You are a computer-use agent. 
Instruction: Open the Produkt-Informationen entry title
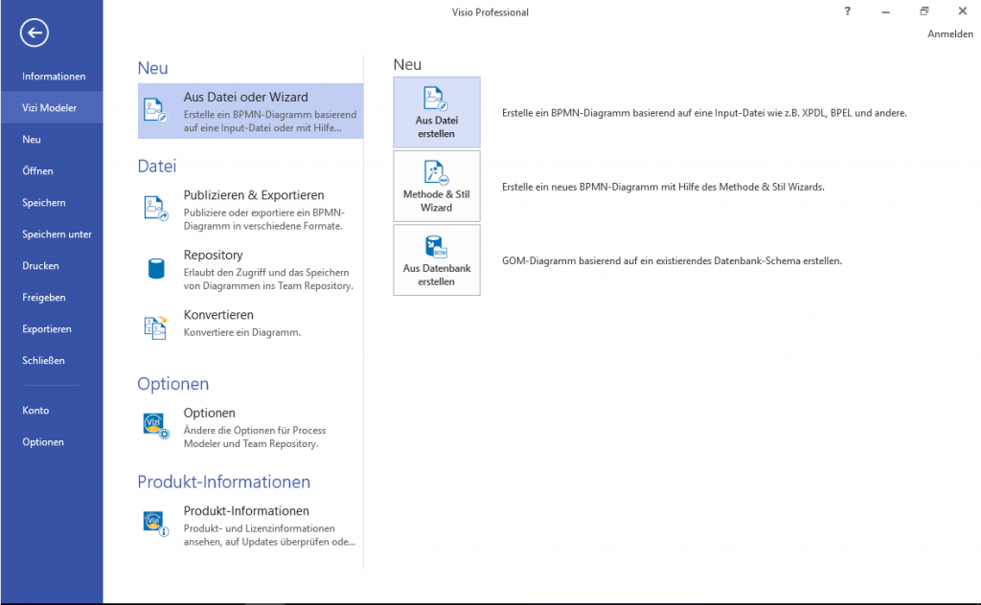click(x=246, y=510)
